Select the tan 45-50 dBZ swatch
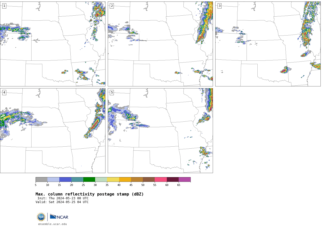Viewport: 323px width, 227px height. [x=137, y=179]
